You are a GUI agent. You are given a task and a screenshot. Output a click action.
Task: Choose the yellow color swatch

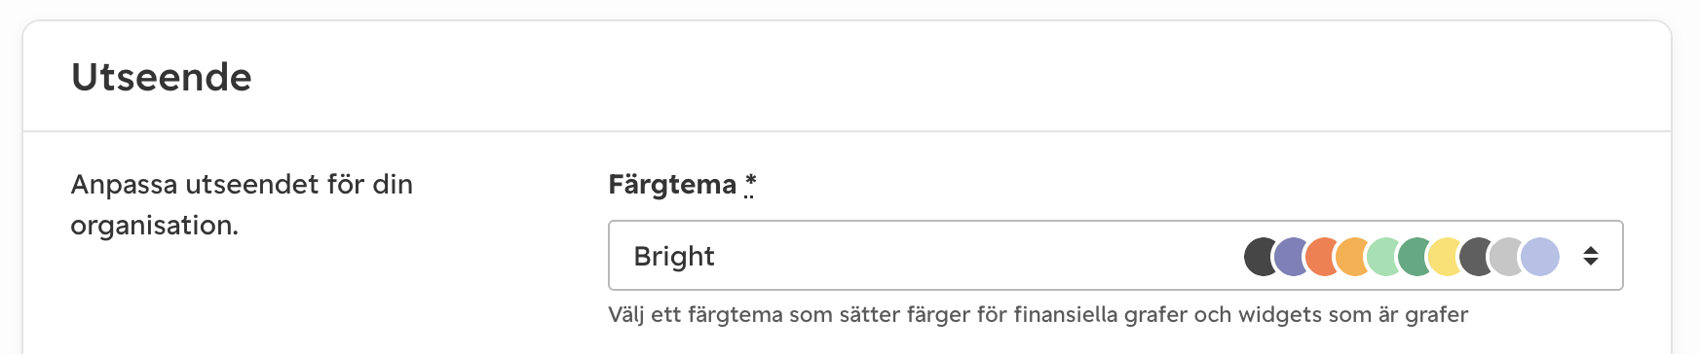[1446, 257]
